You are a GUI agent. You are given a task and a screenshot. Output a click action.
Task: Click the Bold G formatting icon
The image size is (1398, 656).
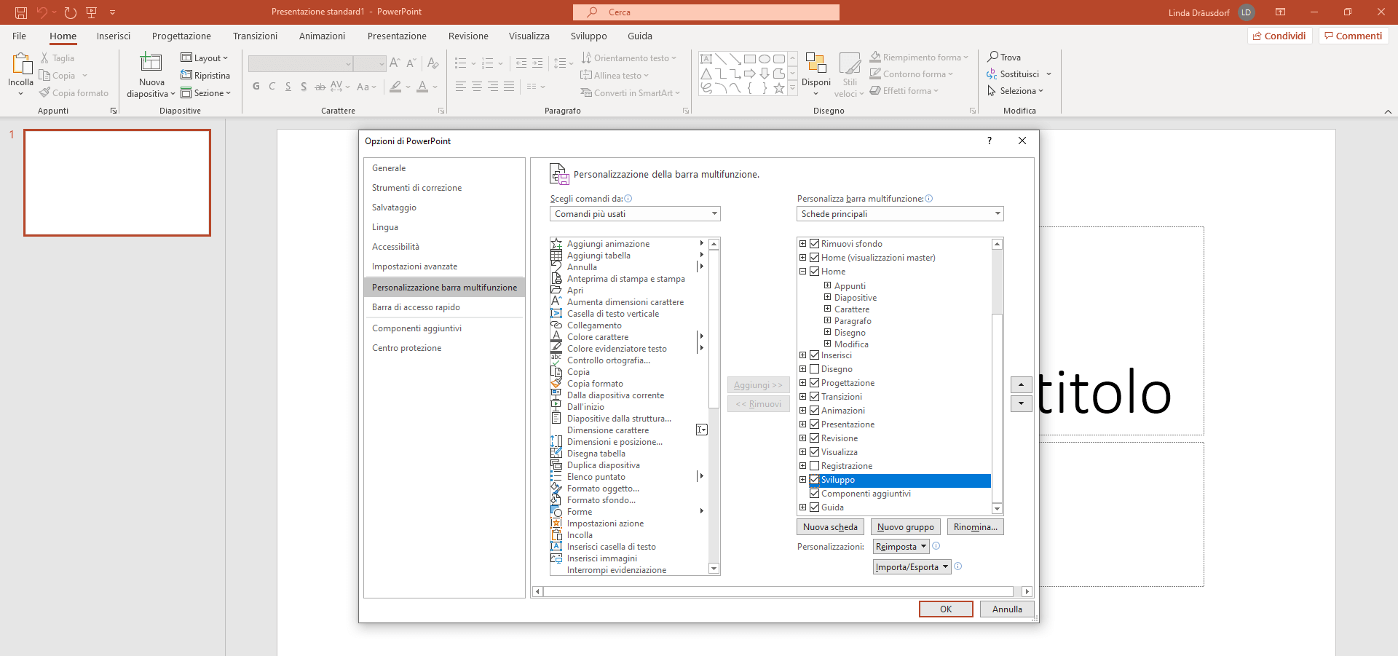pyautogui.click(x=256, y=87)
